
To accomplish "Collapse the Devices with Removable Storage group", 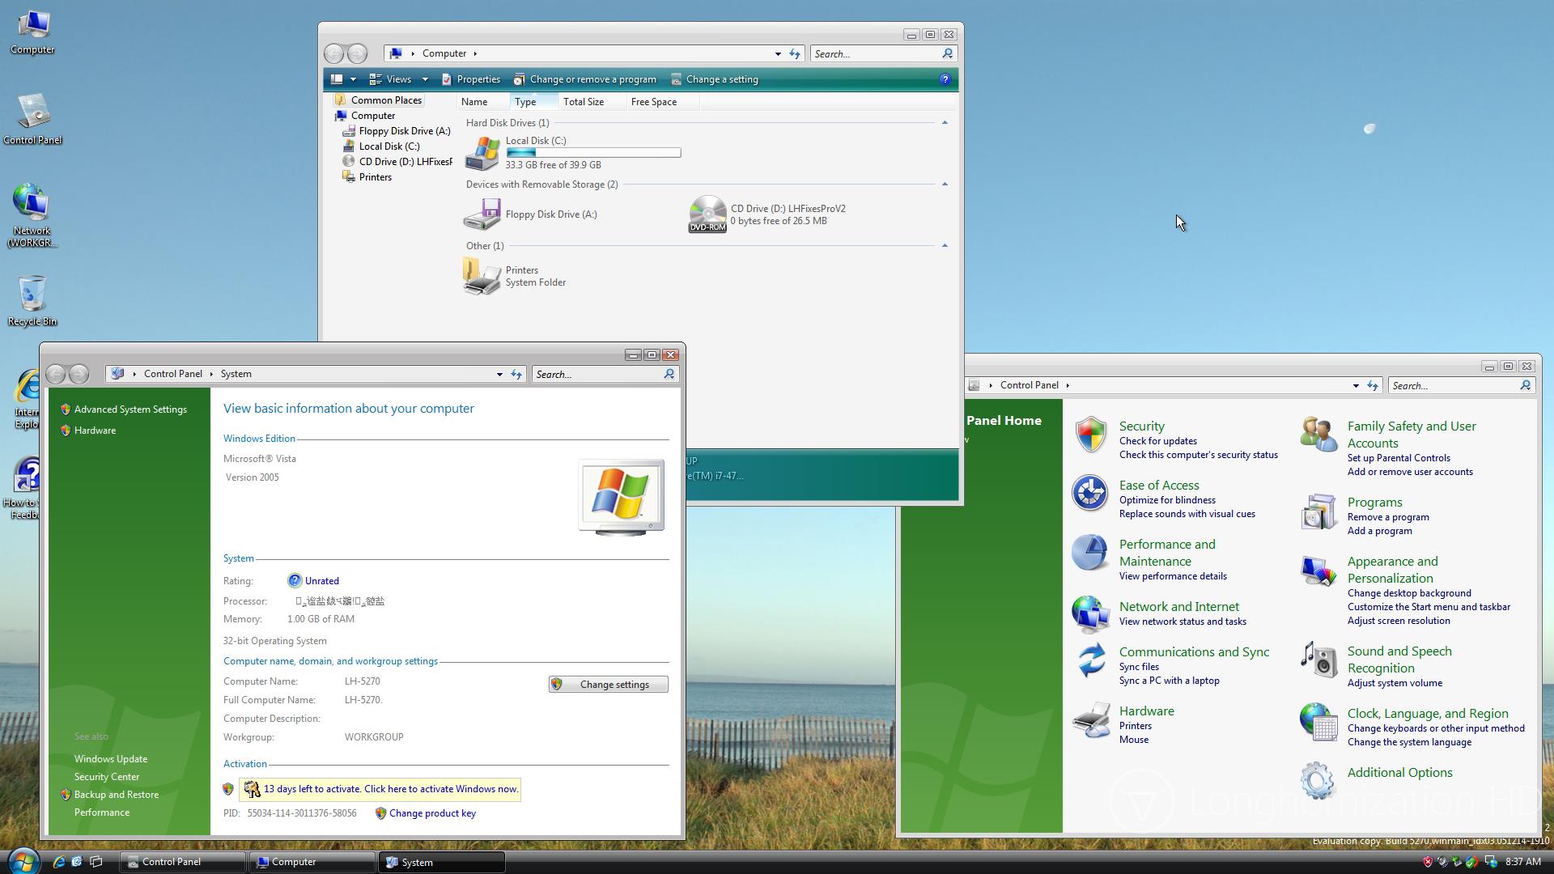I will coord(945,185).
